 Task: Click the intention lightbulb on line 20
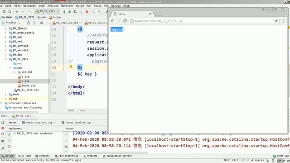[71, 67]
